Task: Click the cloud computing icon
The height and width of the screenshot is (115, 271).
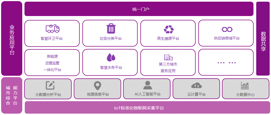Action: 196,85
